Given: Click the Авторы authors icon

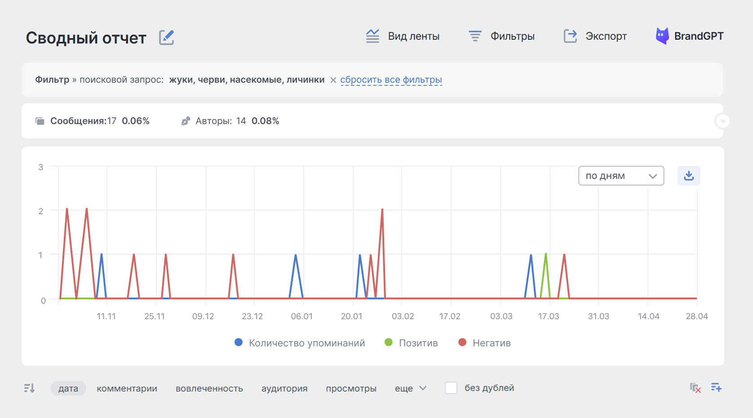Looking at the screenshot, I should 186,121.
